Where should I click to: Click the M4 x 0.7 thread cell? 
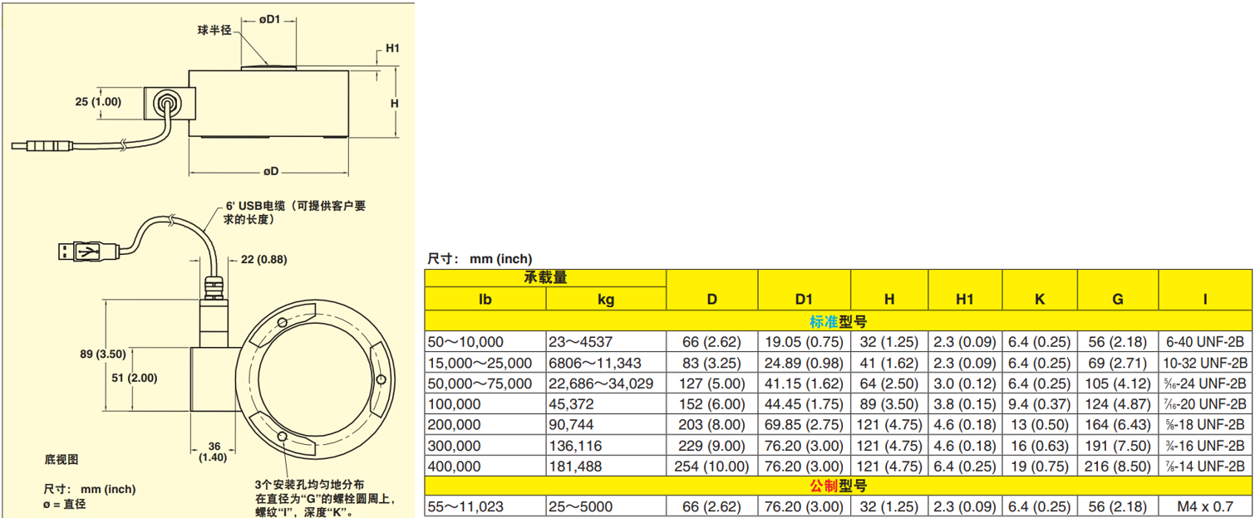point(1204,507)
